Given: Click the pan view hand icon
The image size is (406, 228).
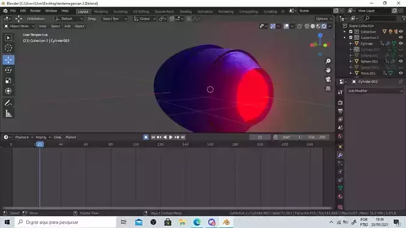Looking at the screenshot, I should coord(328,70).
